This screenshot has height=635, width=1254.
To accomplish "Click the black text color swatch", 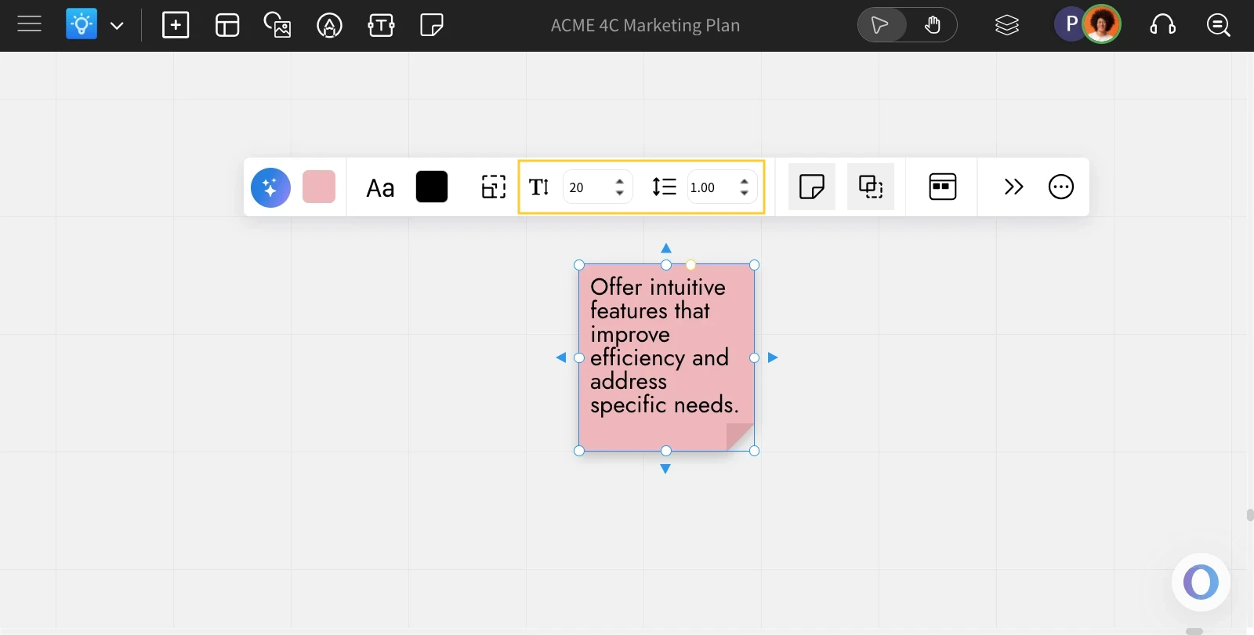I will coord(432,187).
